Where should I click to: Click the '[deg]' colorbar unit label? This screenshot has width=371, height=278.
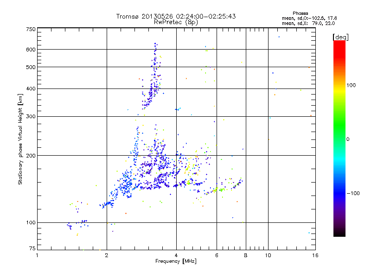point(340,37)
